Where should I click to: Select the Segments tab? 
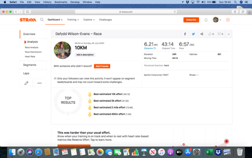33,65
